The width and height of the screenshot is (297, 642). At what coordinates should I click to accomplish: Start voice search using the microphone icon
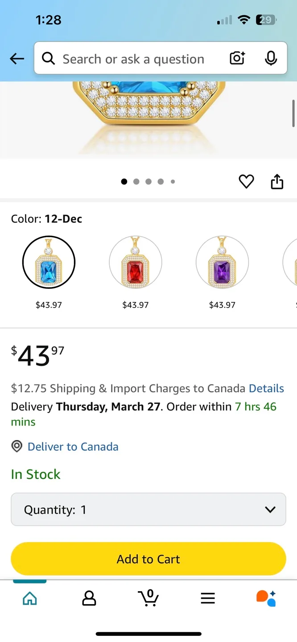(271, 58)
